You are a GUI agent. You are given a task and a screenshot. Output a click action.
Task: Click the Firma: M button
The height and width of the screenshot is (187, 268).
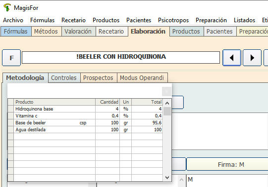pyautogui.click(x=227, y=164)
